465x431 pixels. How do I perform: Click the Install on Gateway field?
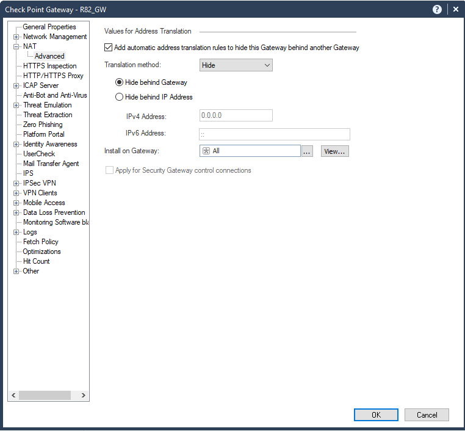point(250,151)
